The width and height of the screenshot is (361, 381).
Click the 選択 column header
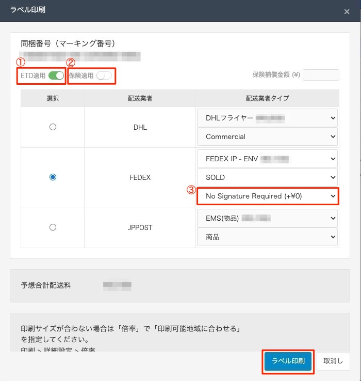pyautogui.click(x=53, y=98)
